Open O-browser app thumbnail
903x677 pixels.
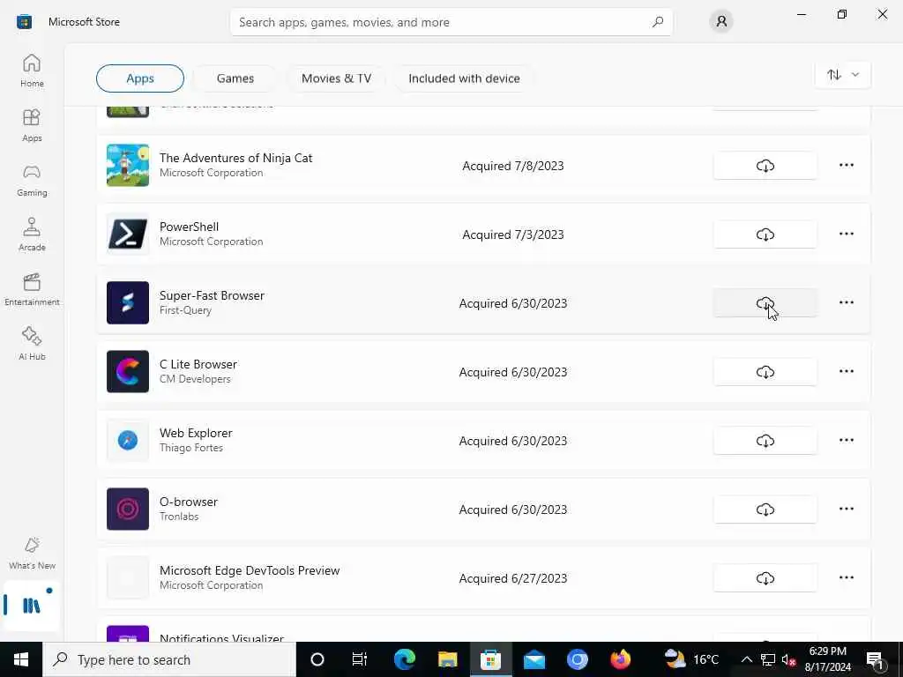click(x=128, y=509)
